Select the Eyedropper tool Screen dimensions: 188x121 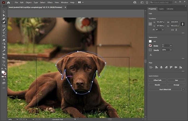pos(4,51)
